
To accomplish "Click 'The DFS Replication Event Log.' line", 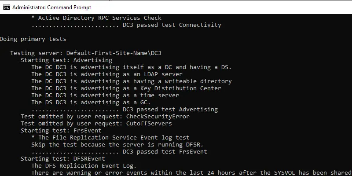I will pyautogui.click(x=84, y=166).
